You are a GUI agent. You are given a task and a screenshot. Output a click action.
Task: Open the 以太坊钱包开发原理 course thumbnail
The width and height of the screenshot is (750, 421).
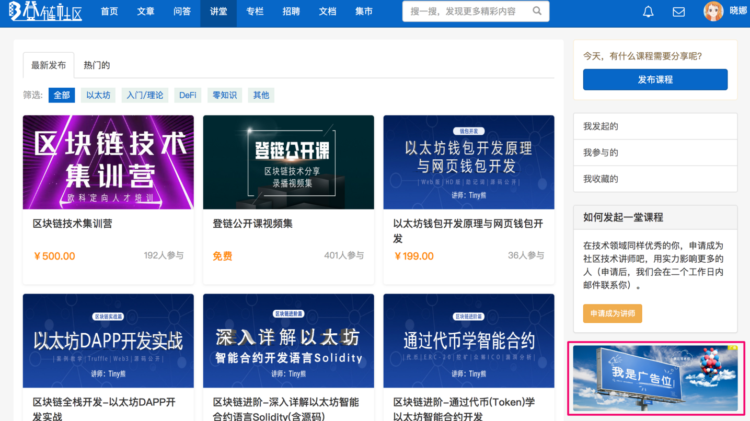point(469,162)
